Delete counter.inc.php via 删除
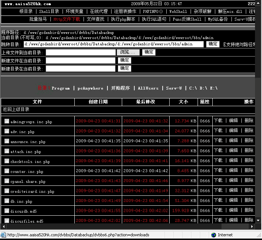This screenshot has height=240, width=262. [x=249, y=170]
